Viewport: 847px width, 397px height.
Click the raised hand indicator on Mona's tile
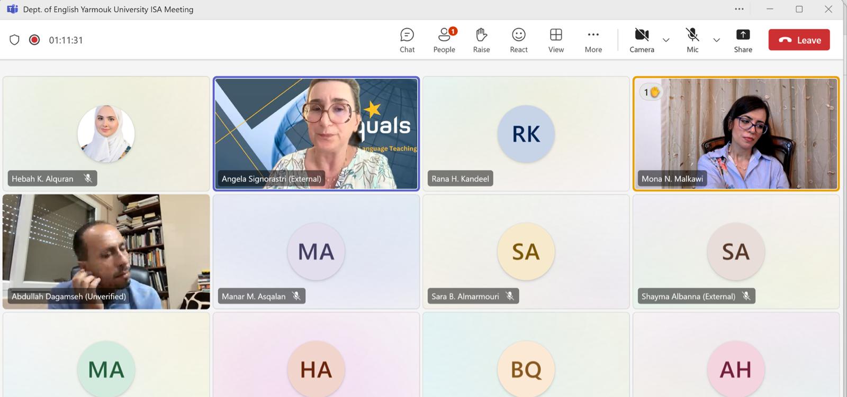click(651, 92)
